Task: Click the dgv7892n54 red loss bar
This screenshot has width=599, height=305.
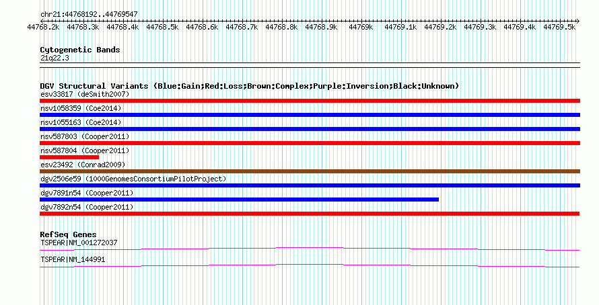Action: (310, 214)
